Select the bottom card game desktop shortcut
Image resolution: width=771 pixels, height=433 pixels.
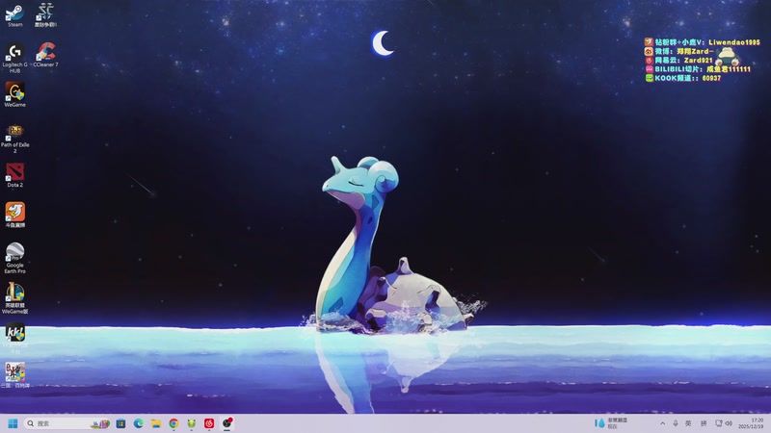pos(14,375)
